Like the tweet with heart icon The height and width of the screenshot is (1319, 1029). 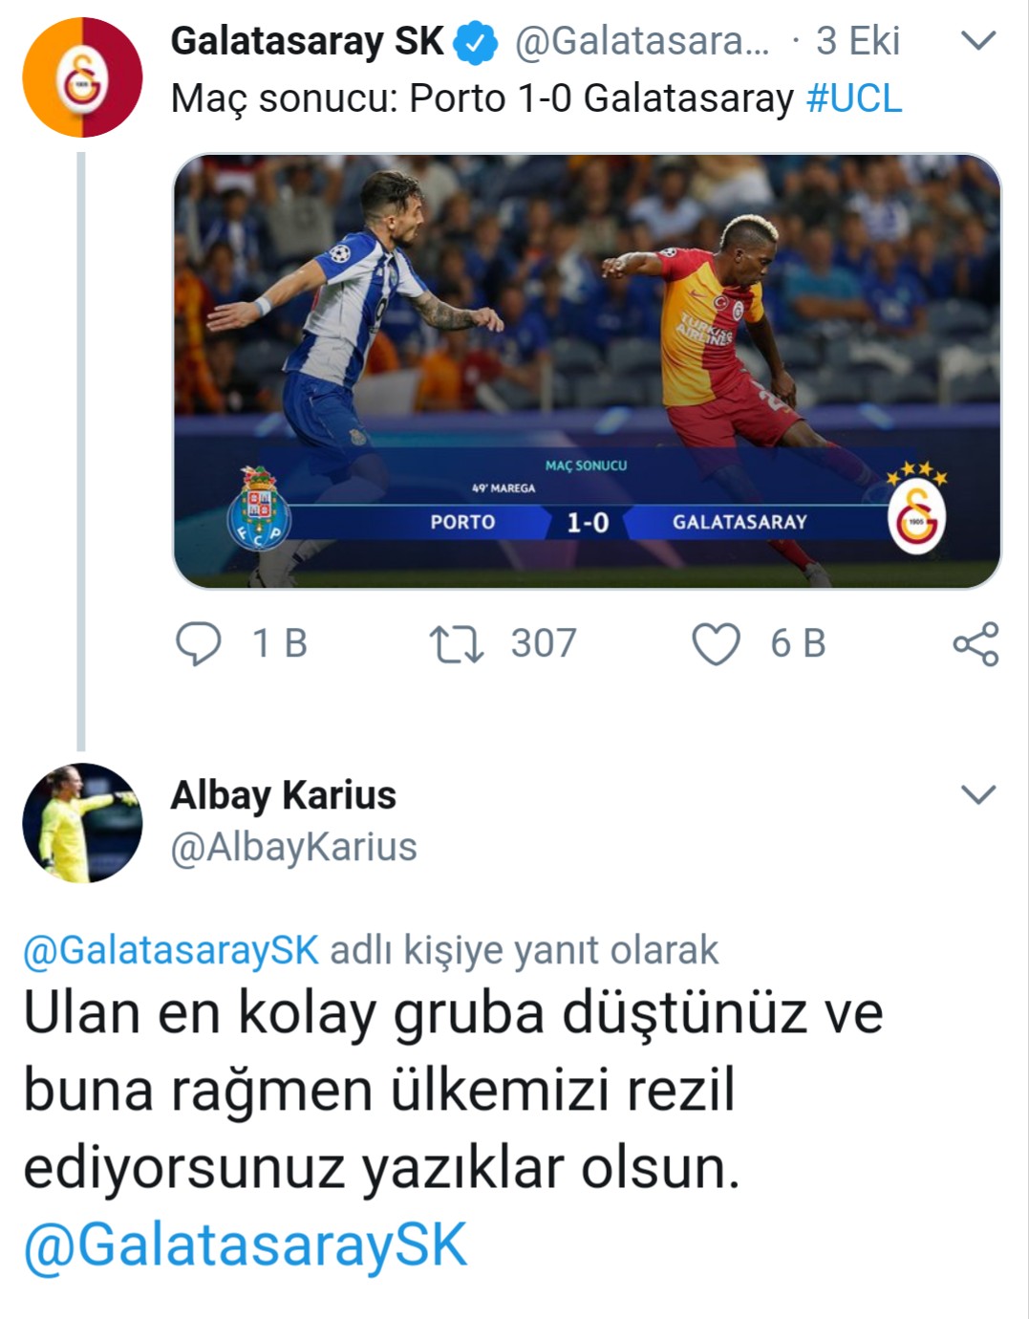(x=716, y=644)
